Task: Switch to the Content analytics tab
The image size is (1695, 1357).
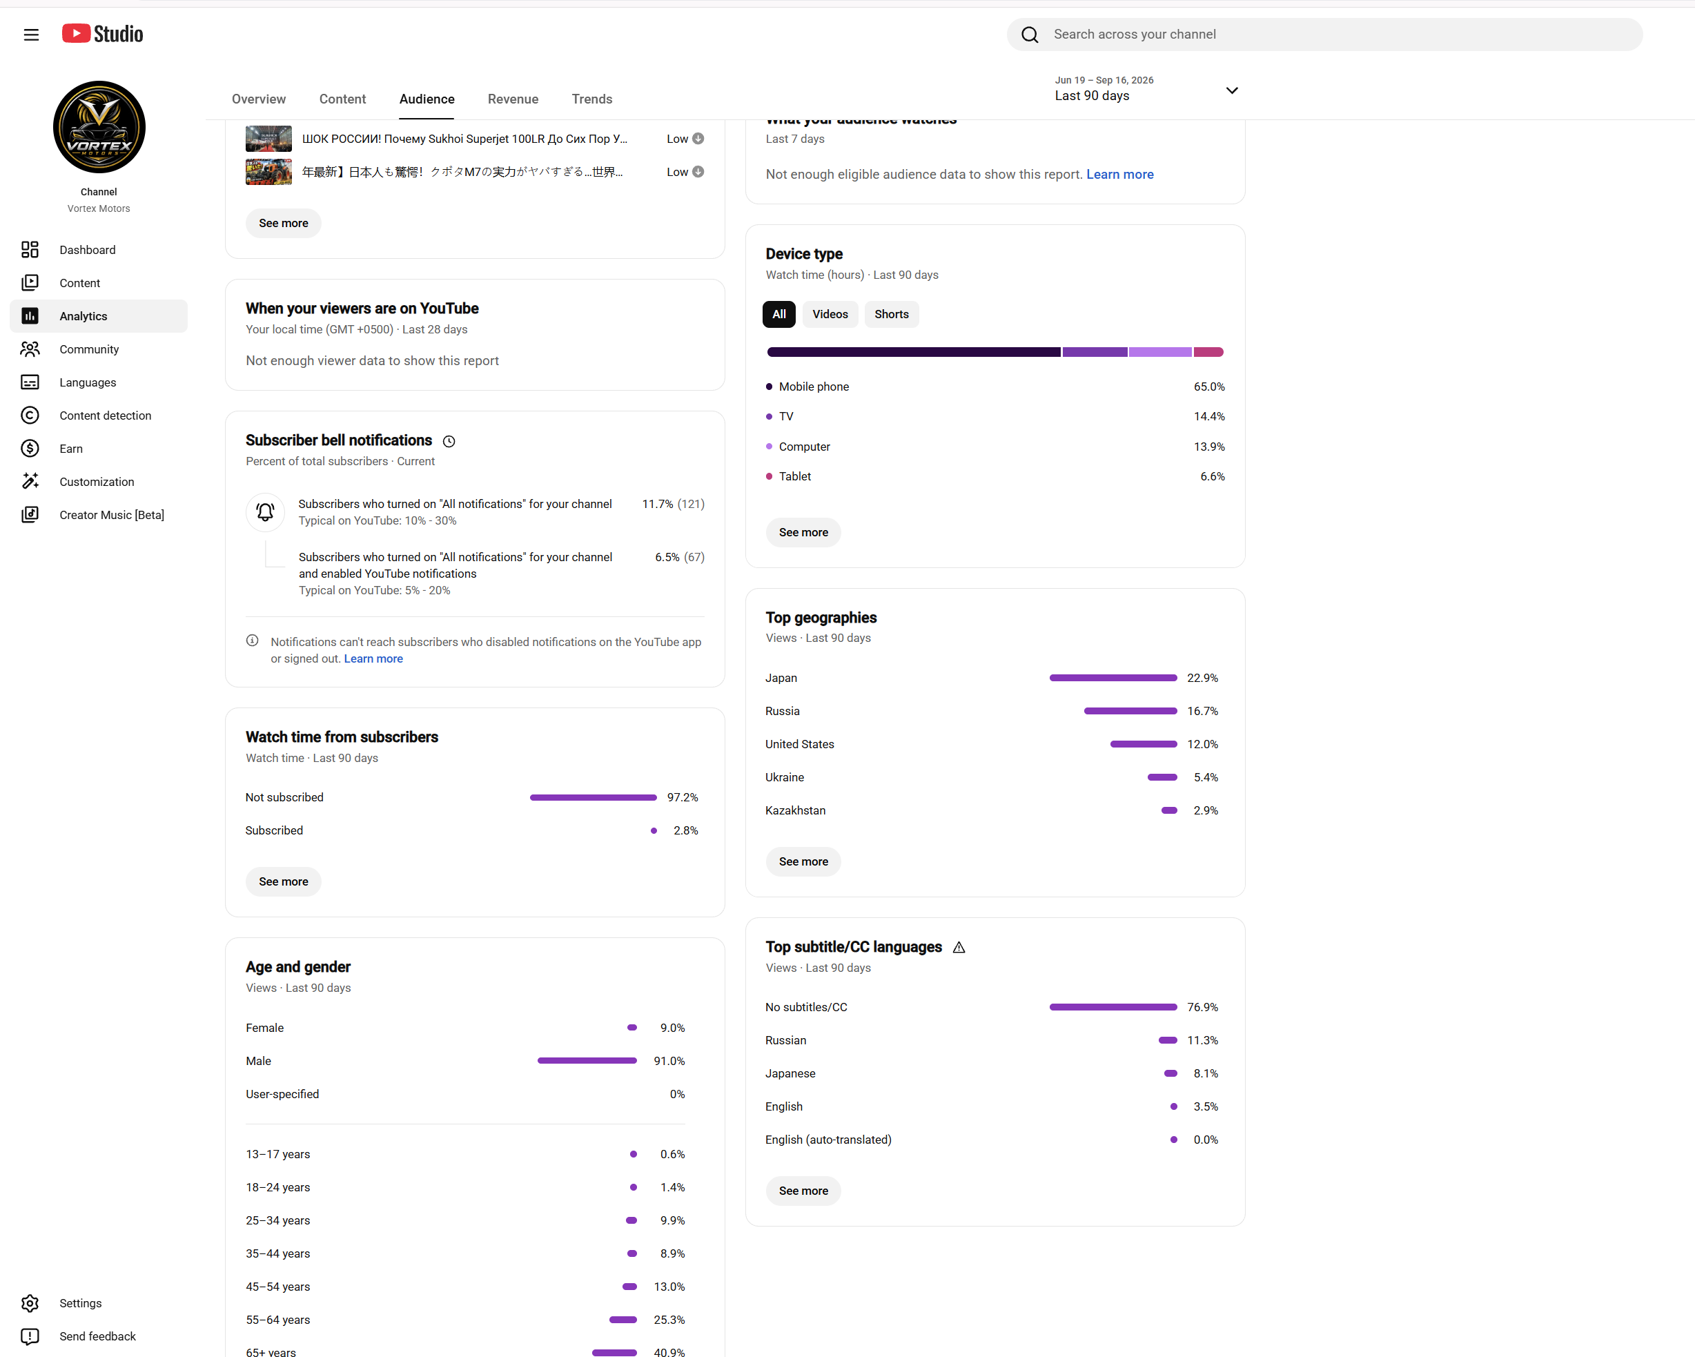Action: pyautogui.click(x=342, y=99)
